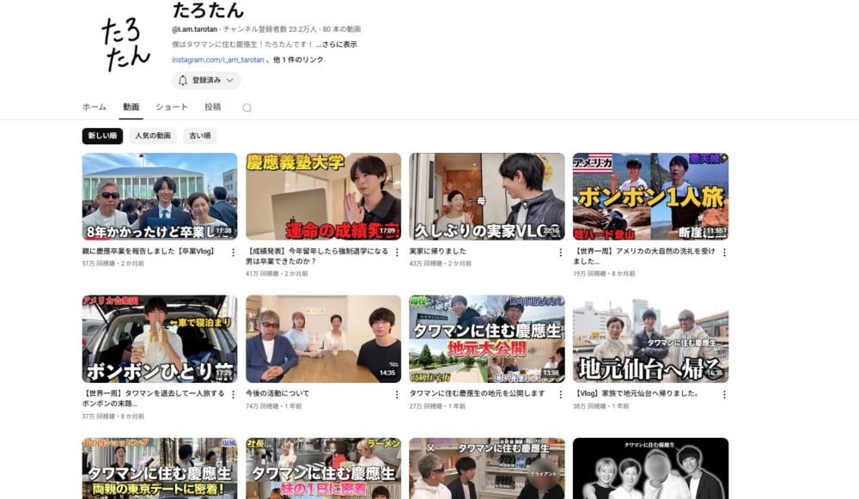Open the more menu for 地元を公開します video
Viewport: 859px width, 499px height.
(560, 394)
